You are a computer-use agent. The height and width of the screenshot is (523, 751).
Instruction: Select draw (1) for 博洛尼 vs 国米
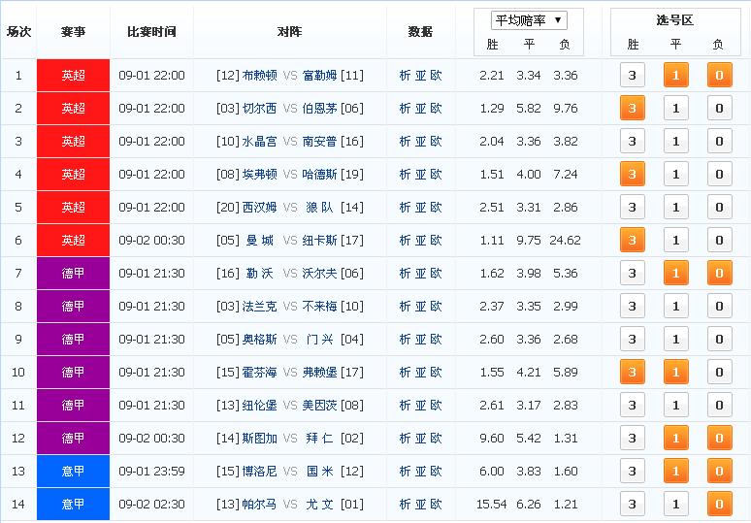676,472
